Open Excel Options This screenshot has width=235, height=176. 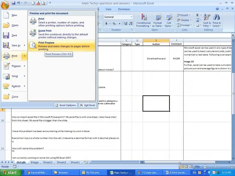(66, 105)
